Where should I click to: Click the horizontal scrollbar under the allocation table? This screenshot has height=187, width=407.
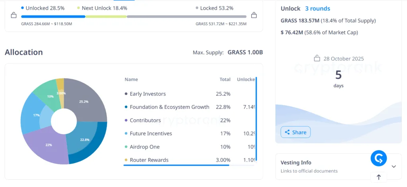point(176,165)
